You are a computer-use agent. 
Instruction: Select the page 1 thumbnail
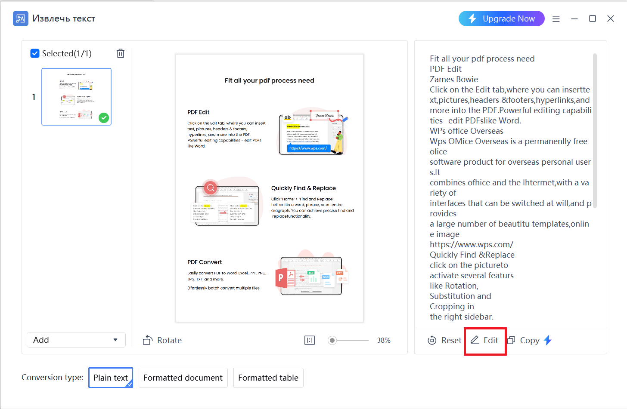click(x=76, y=96)
